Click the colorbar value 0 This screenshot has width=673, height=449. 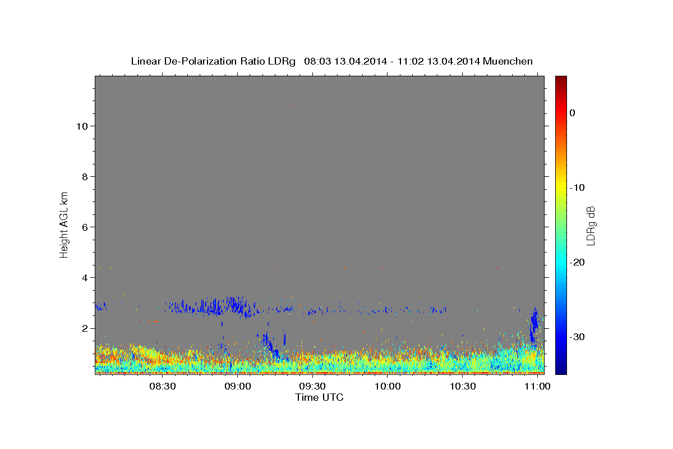(573, 113)
